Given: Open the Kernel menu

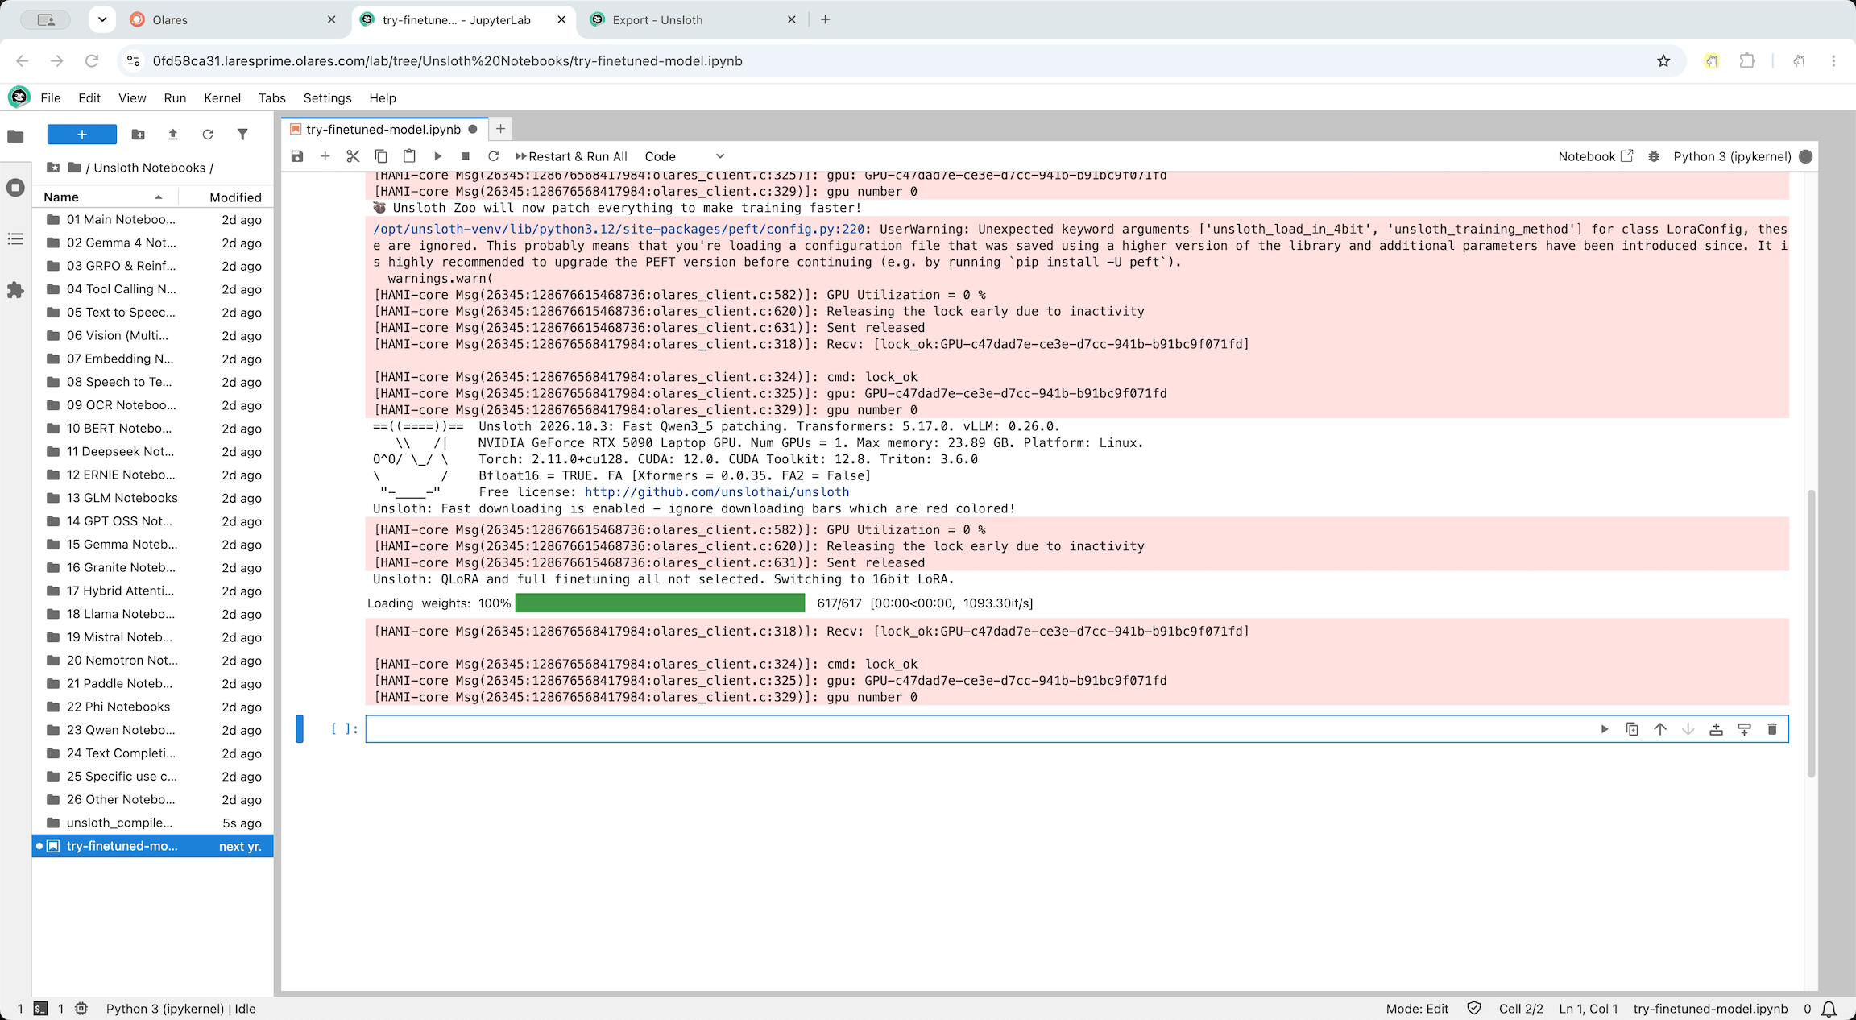Looking at the screenshot, I should [x=222, y=97].
